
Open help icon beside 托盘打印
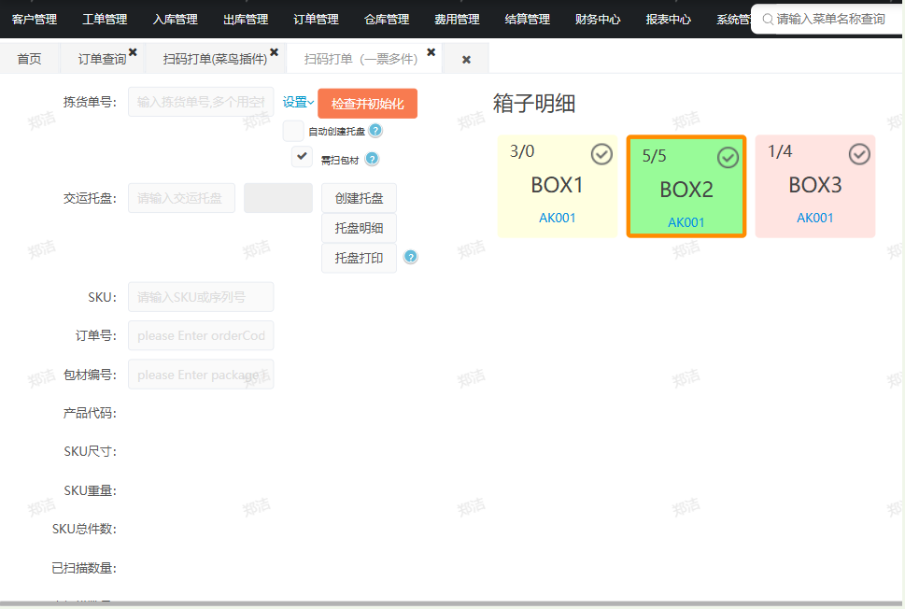410,257
